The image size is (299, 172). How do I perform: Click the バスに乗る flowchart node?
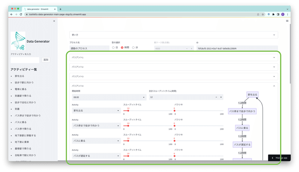[242, 128]
